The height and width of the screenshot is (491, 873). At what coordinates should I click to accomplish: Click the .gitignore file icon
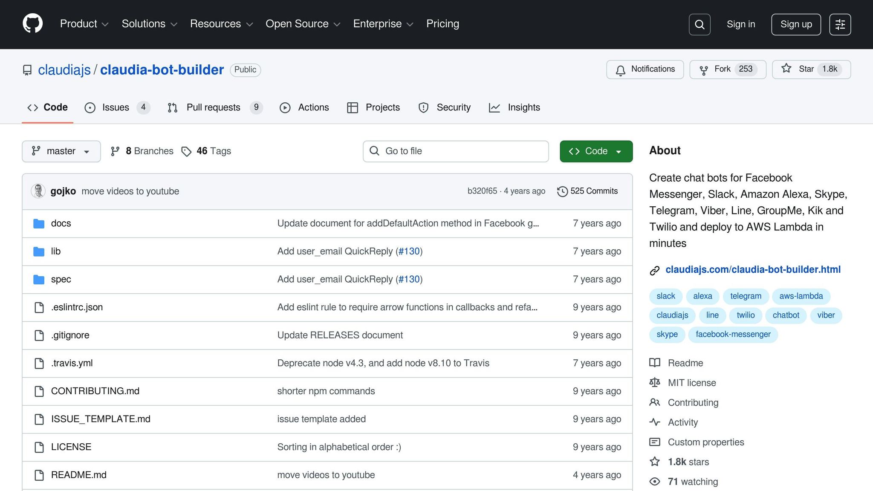(39, 335)
